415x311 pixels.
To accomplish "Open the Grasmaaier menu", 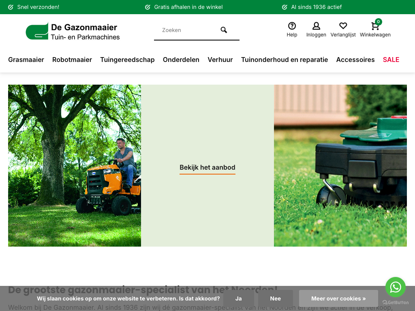I will tap(26, 60).
